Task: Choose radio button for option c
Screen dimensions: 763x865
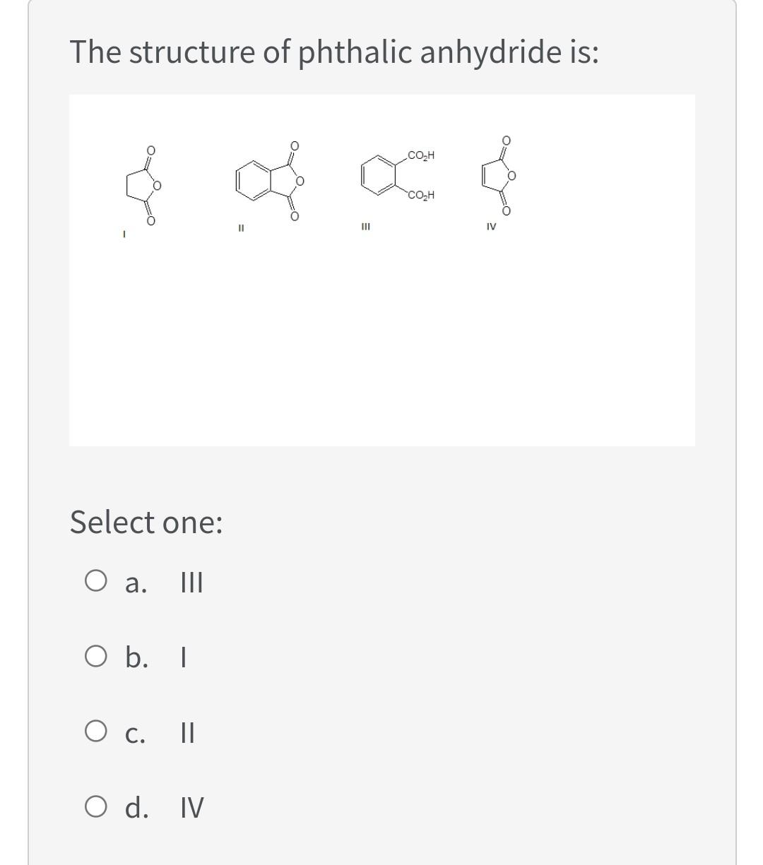Action: pos(95,732)
